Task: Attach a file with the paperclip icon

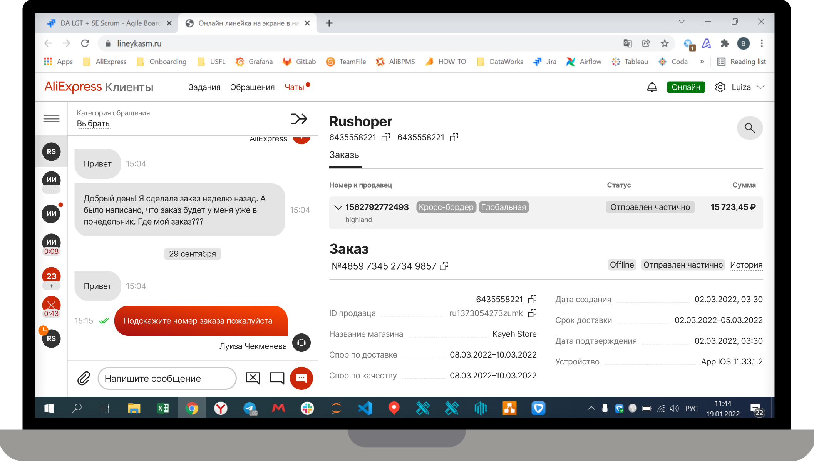Action: pyautogui.click(x=84, y=378)
